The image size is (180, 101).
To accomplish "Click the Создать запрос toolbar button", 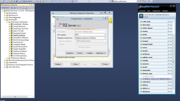I will pos(26,1).
